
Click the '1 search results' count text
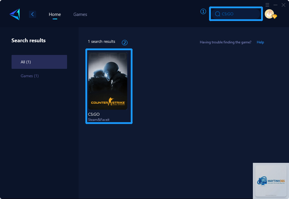pos(101,41)
